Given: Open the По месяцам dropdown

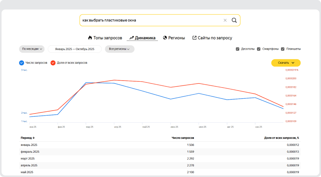Looking at the screenshot, I should pyautogui.click(x=32, y=49).
